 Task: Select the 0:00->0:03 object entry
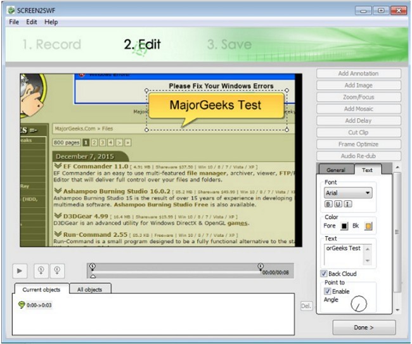pyautogui.click(x=39, y=305)
